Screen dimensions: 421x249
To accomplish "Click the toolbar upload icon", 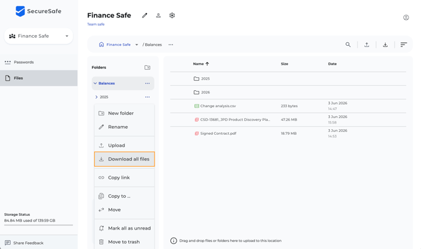I will tap(366, 45).
